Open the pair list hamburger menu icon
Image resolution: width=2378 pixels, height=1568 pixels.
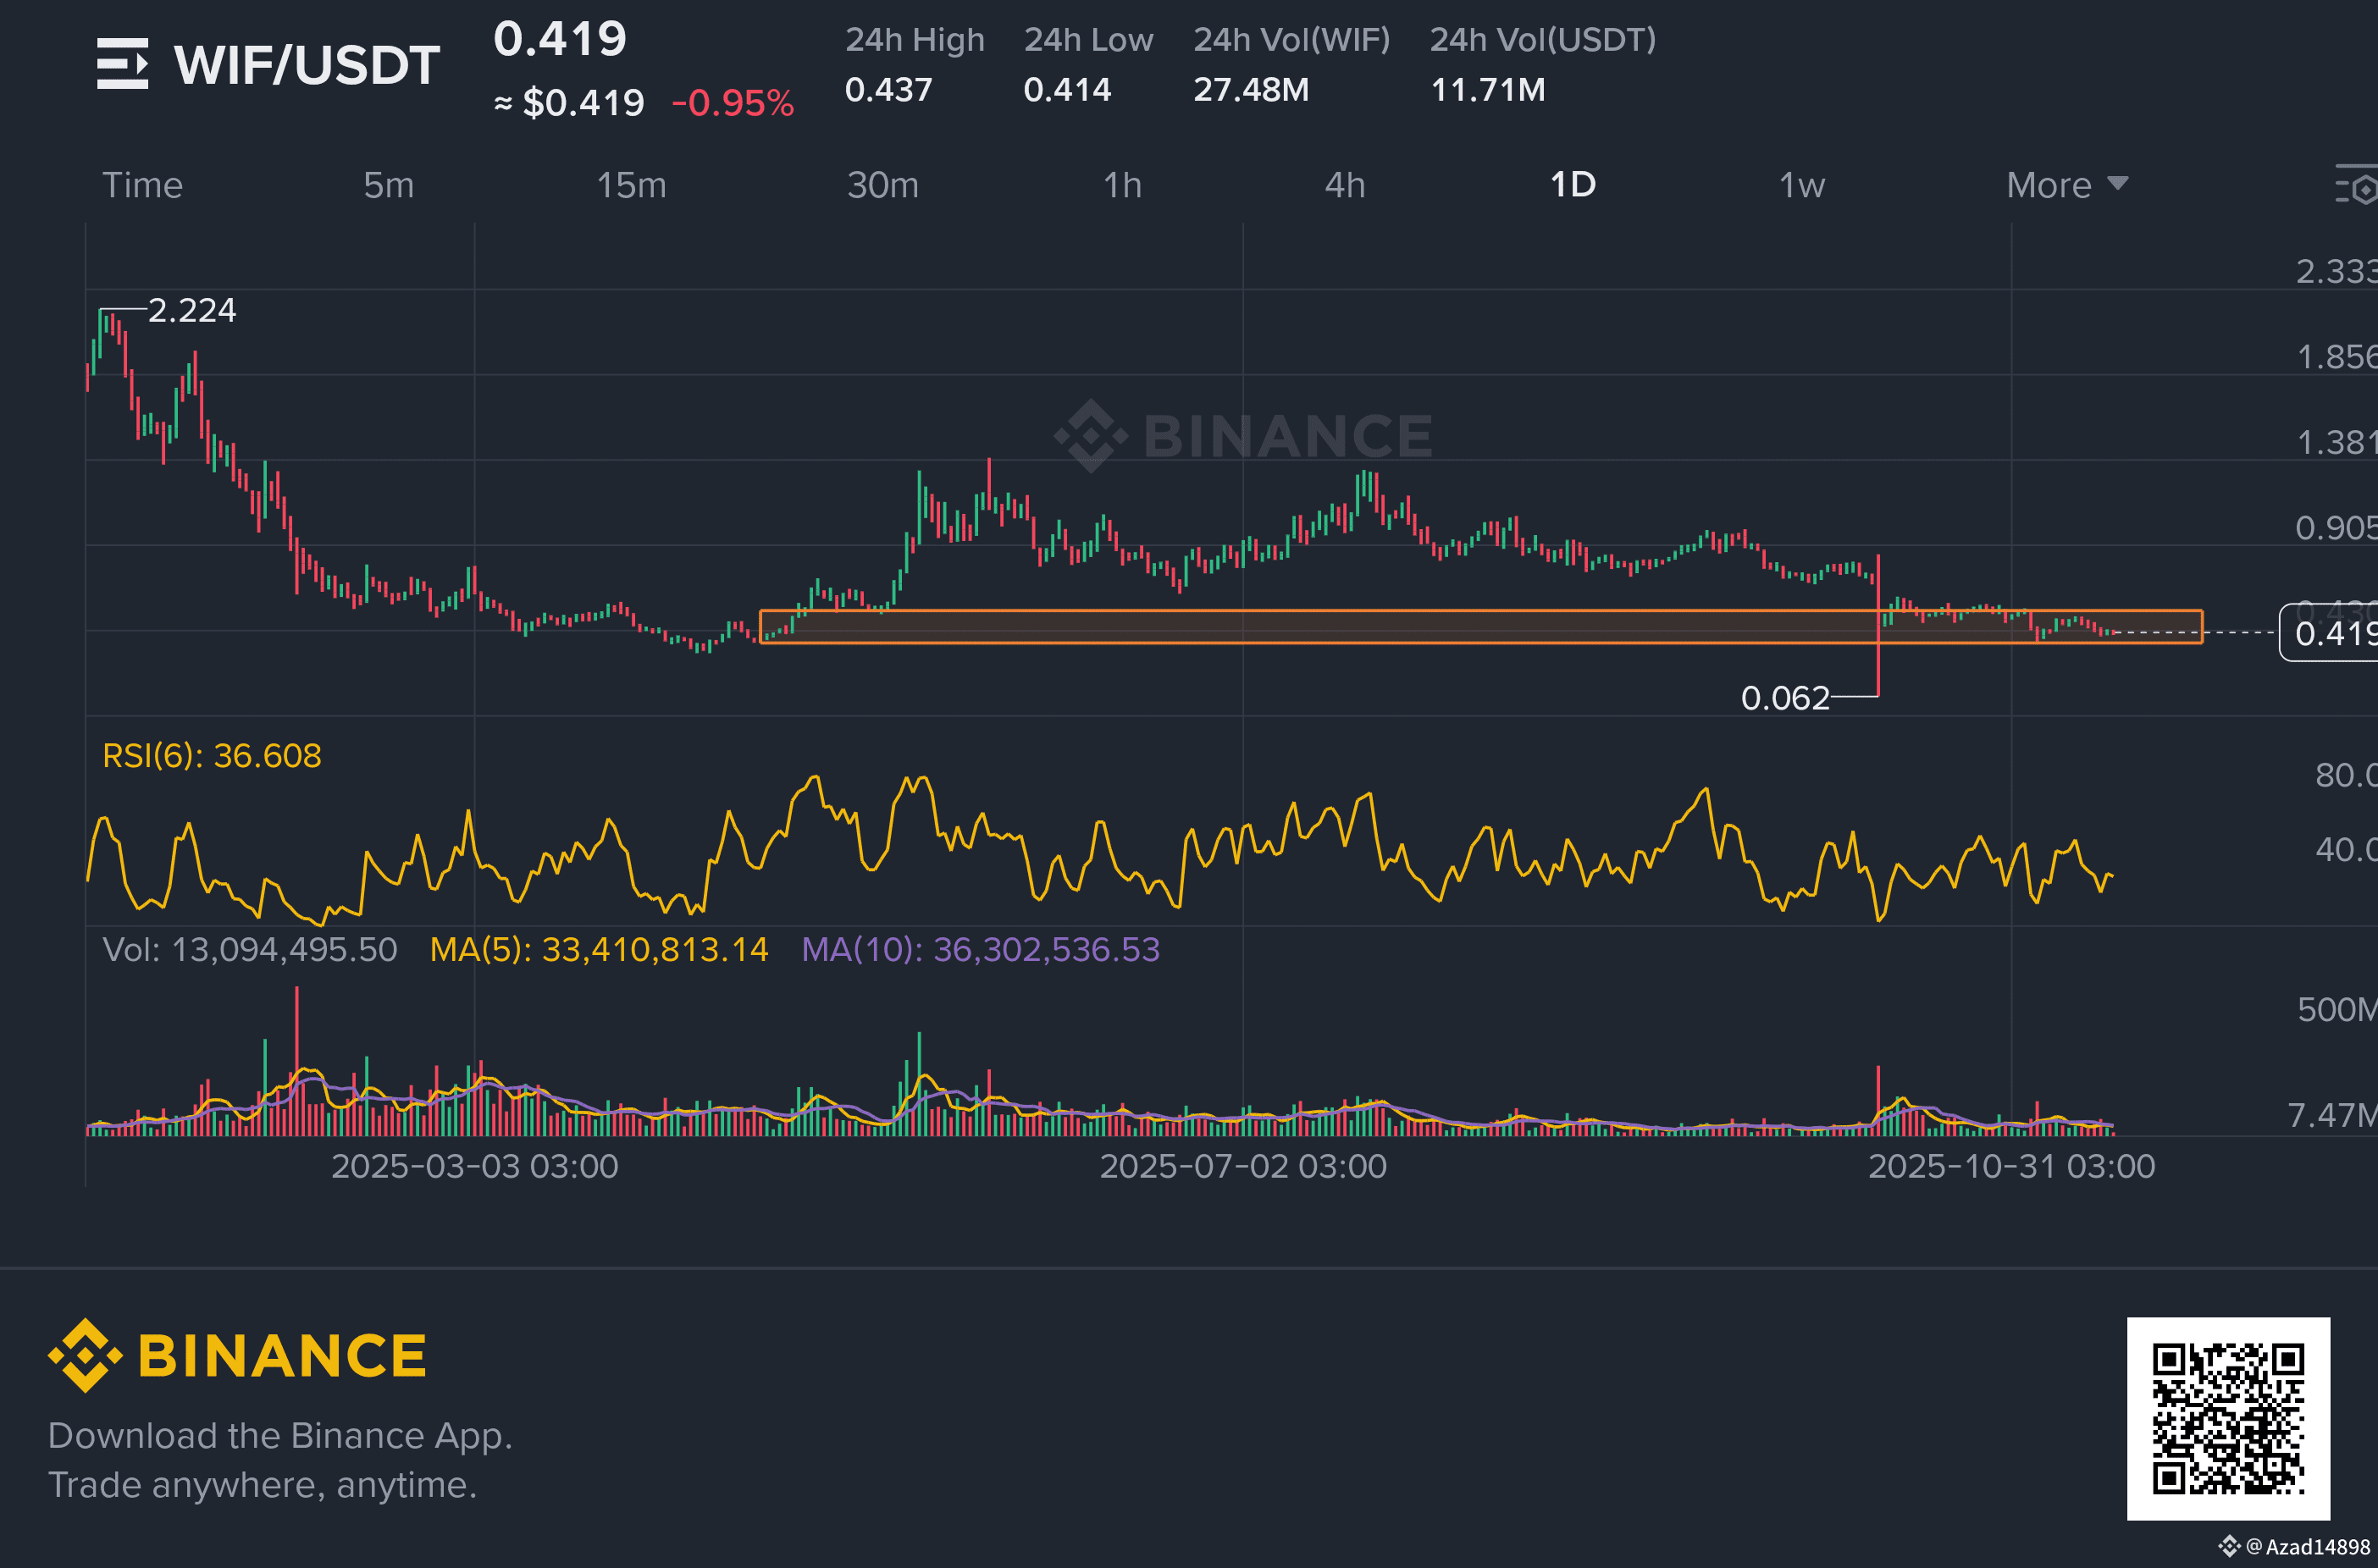pyautogui.click(x=122, y=64)
